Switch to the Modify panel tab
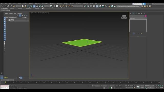 pos(133,14)
